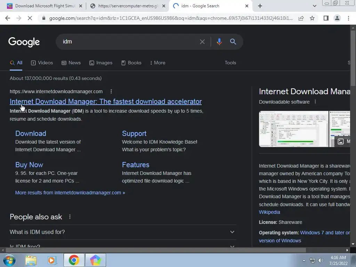Click the volume speaker tray icon
The image size is (356, 267).
(321, 260)
